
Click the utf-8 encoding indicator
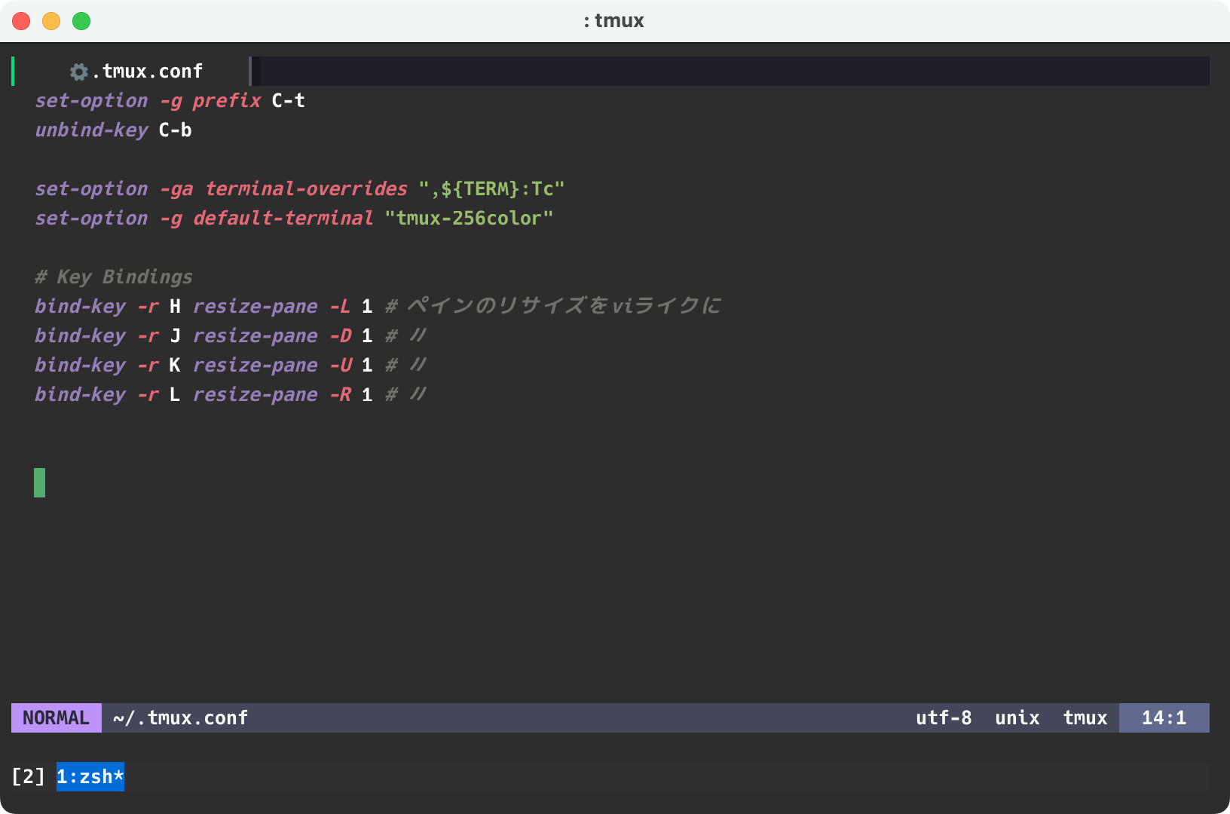(943, 718)
